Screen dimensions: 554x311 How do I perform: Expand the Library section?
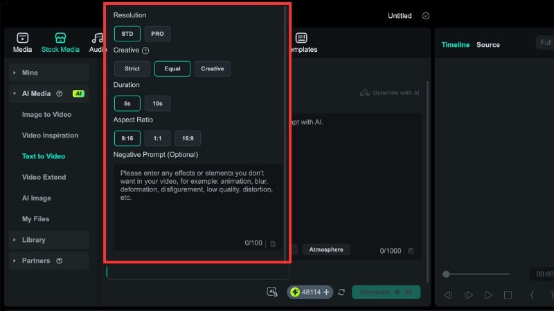pos(48,240)
